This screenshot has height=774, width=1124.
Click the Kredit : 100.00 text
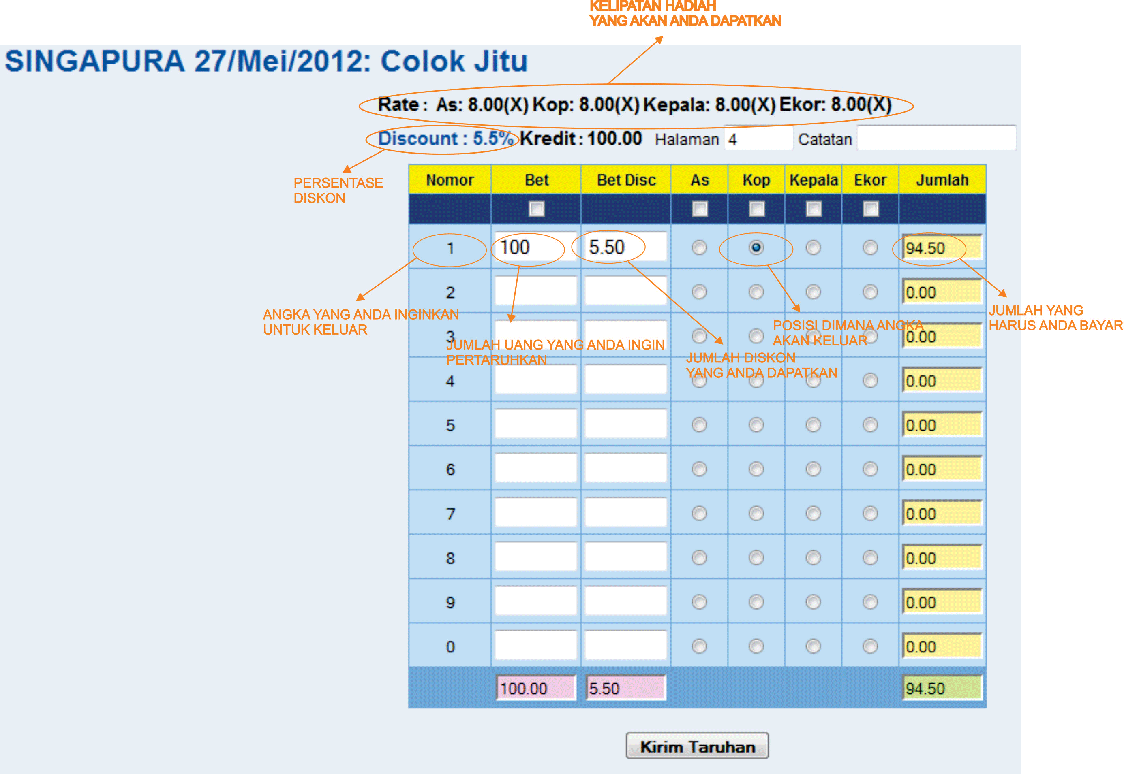pyautogui.click(x=581, y=139)
